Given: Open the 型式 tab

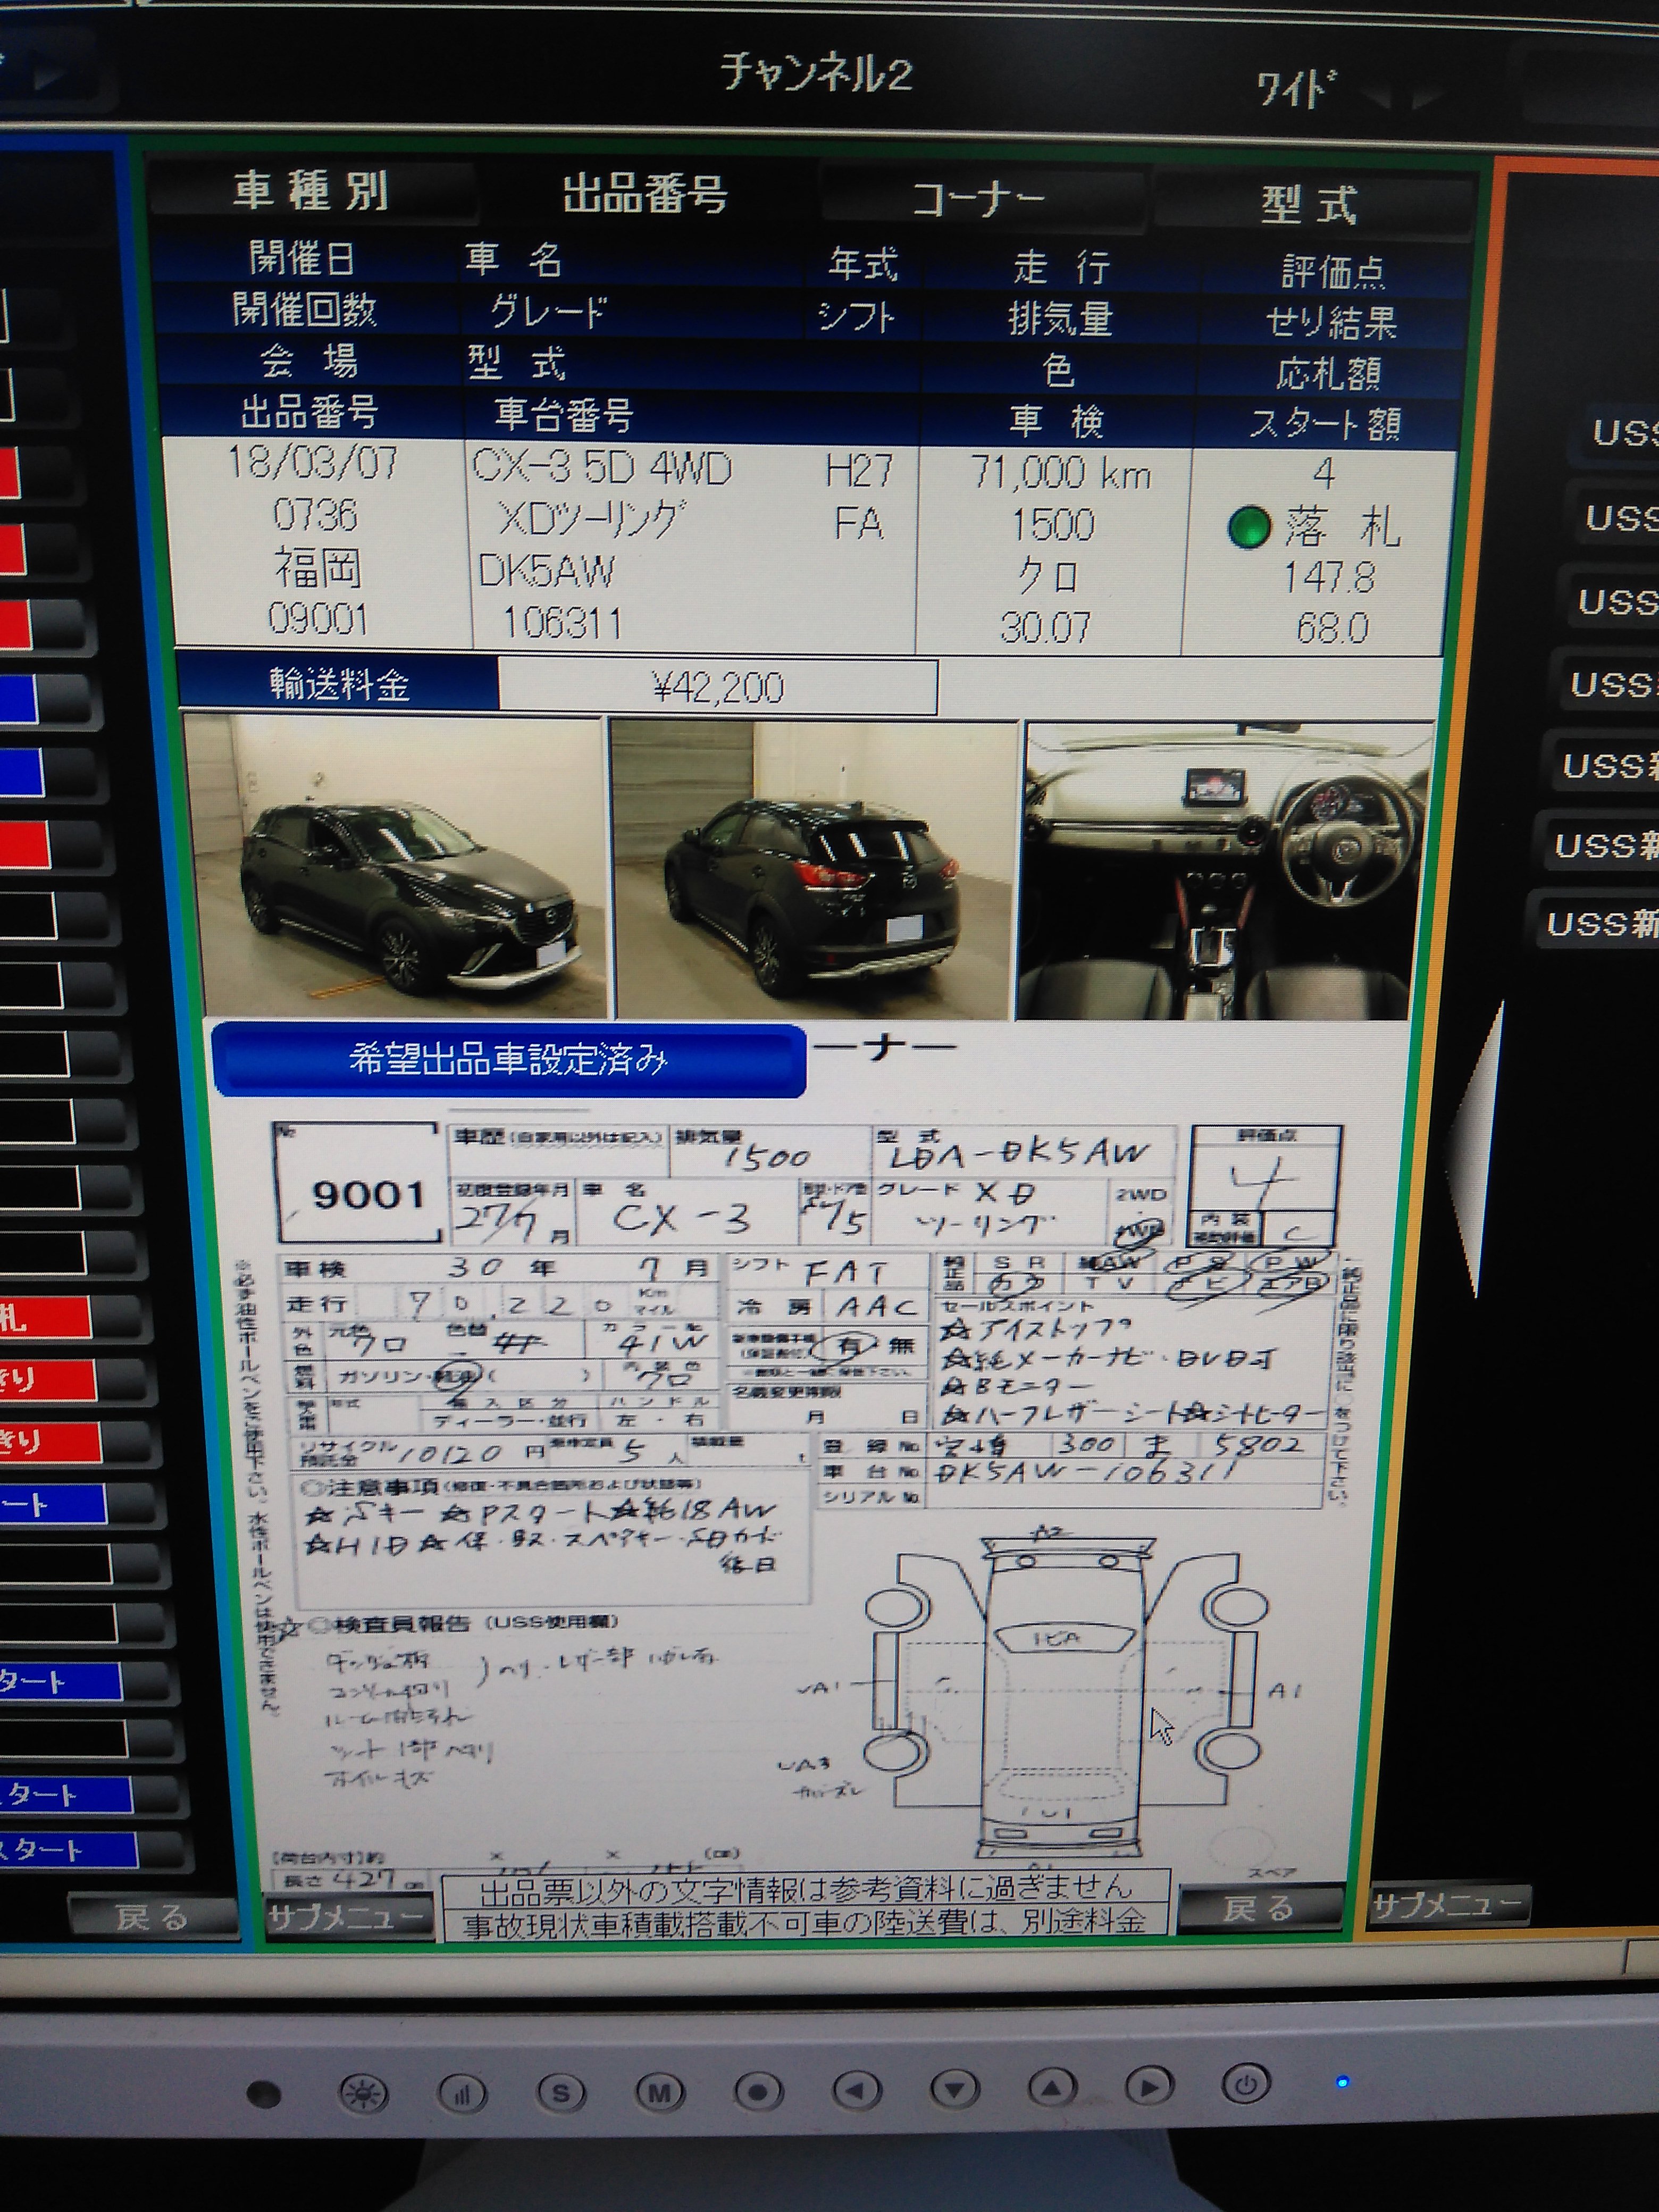Looking at the screenshot, I should [1310, 203].
